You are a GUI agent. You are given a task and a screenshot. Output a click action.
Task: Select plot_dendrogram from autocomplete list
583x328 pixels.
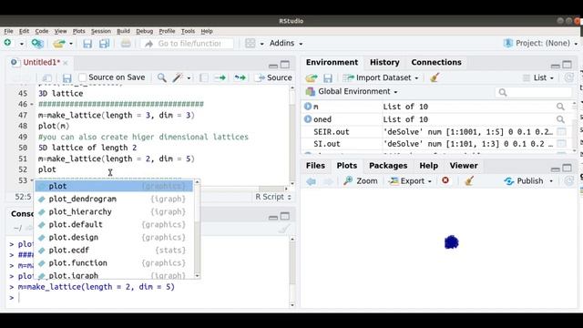coord(114,199)
